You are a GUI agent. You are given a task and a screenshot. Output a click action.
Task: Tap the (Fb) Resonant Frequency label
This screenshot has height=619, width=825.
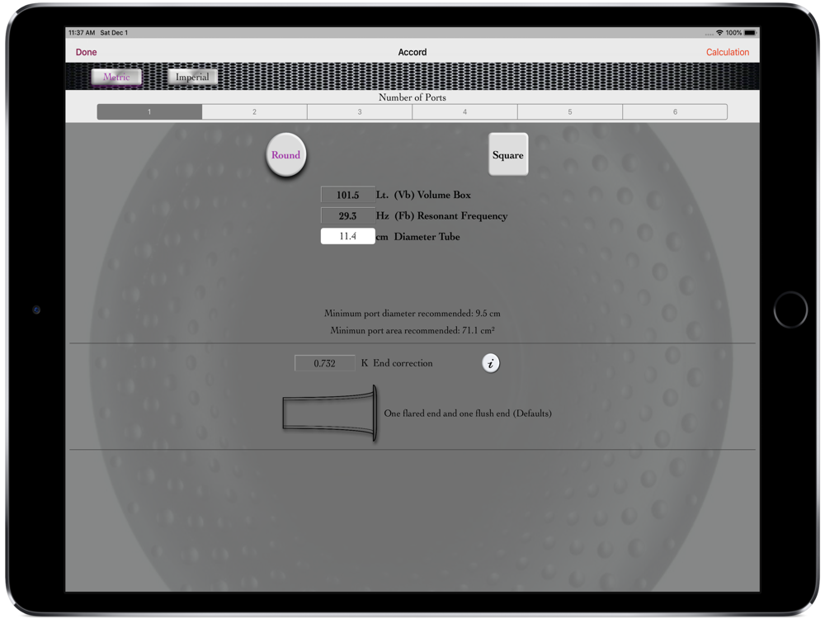point(451,215)
